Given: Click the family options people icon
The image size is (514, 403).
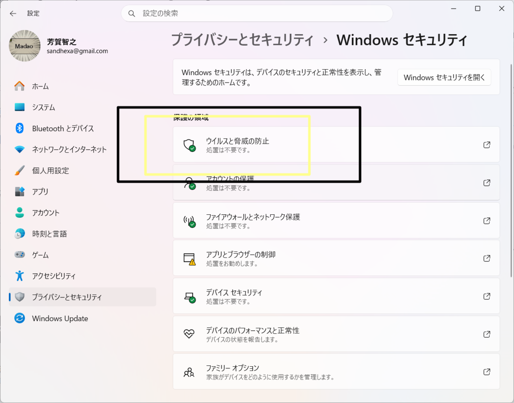Looking at the screenshot, I should [189, 371].
